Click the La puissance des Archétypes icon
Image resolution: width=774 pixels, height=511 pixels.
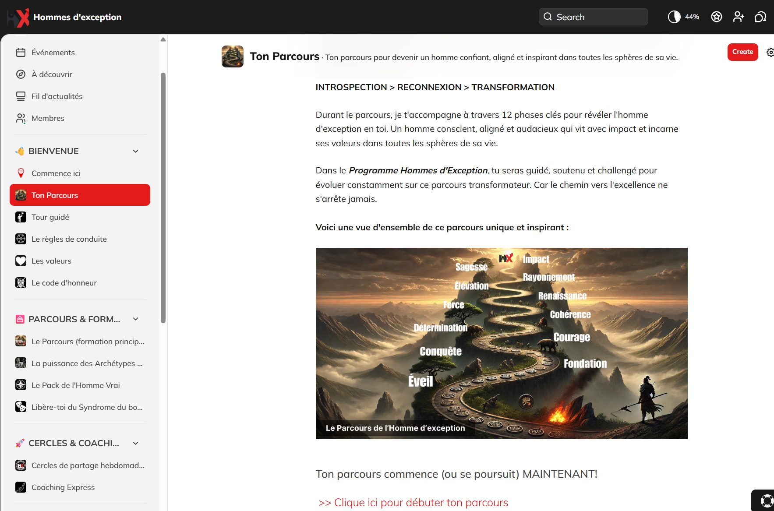[21, 363]
